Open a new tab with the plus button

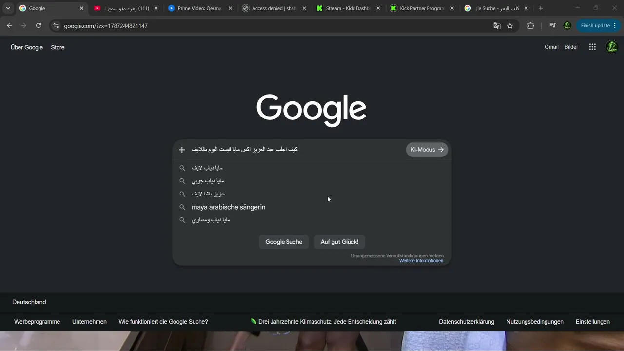tap(541, 8)
